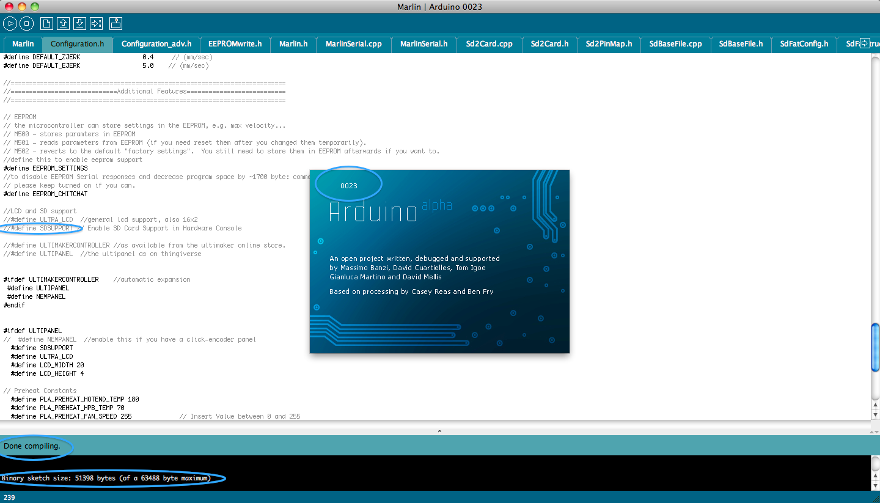Click the "0023" version number on the splash
Screen dimensions: 880x503
click(349, 186)
